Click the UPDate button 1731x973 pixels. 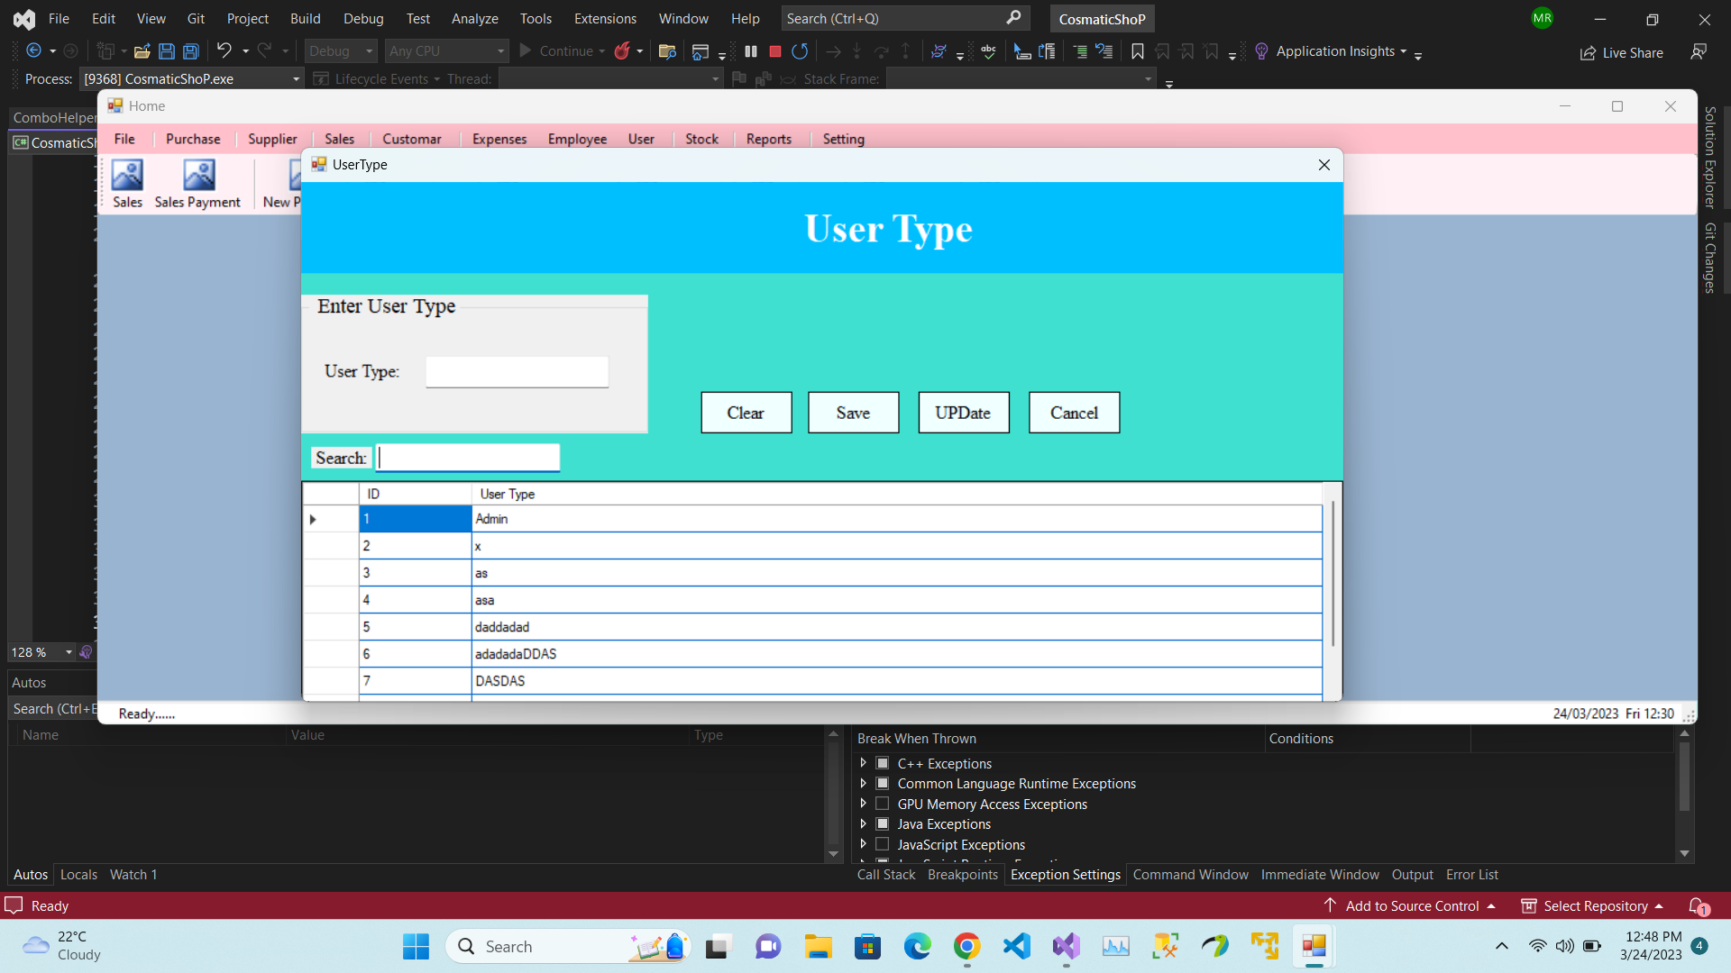coord(963,413)
